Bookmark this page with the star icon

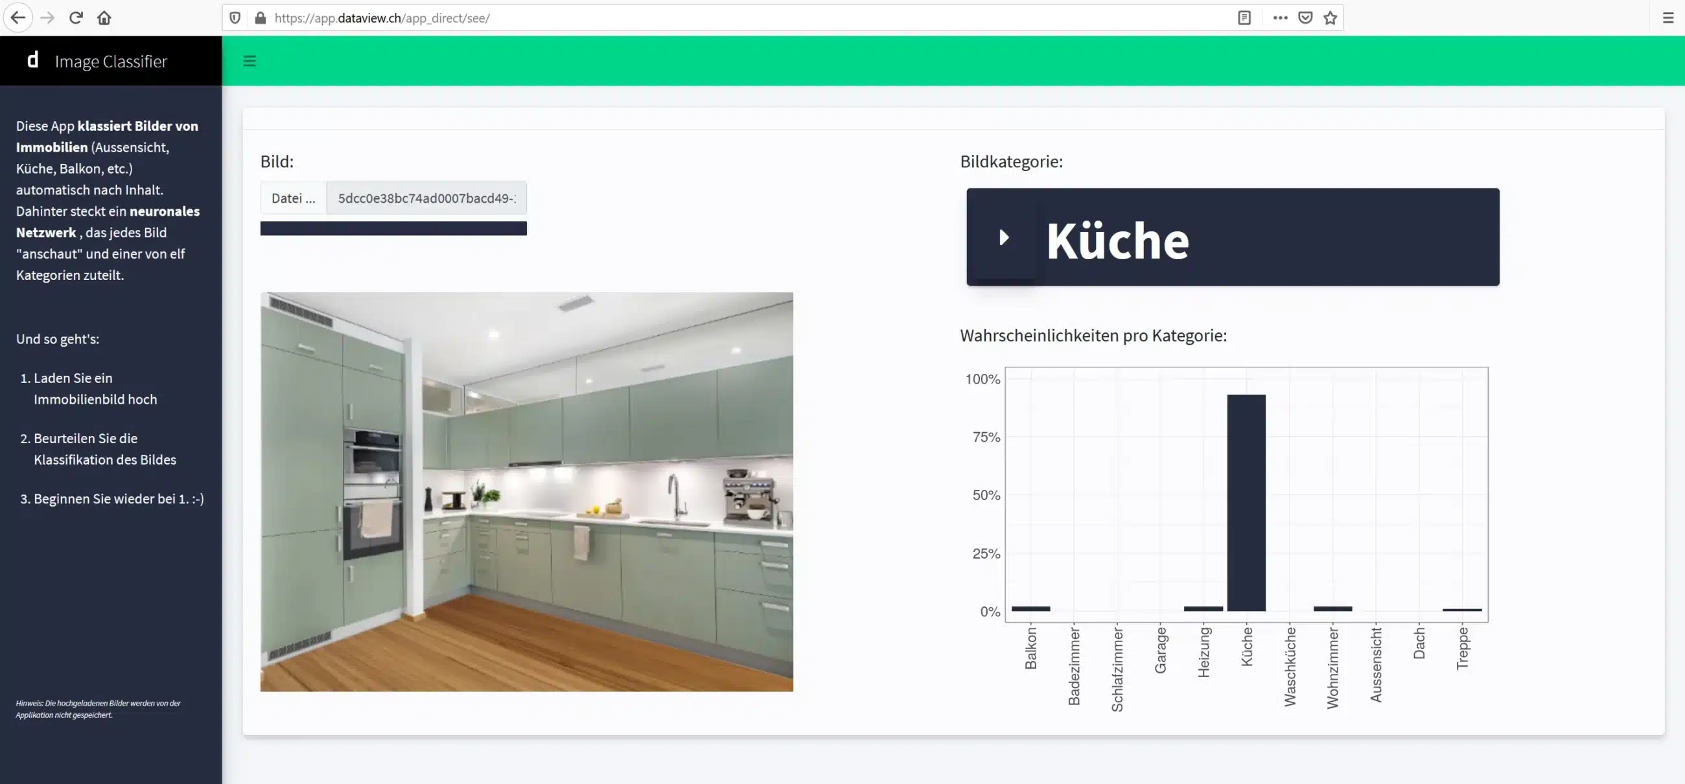tap(1330, 17)
